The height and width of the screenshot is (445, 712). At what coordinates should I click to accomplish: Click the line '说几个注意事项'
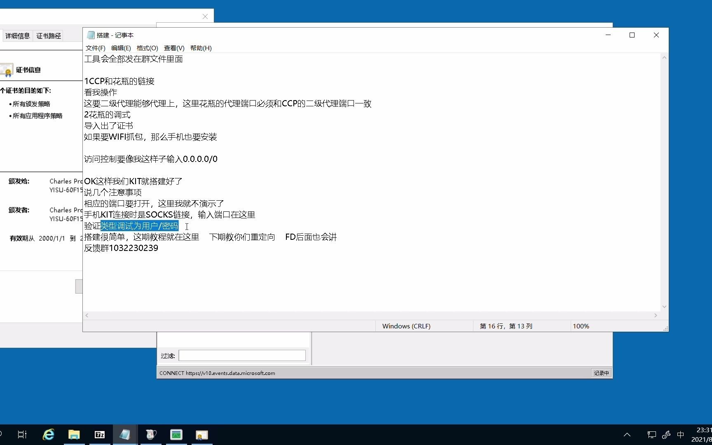113,192
